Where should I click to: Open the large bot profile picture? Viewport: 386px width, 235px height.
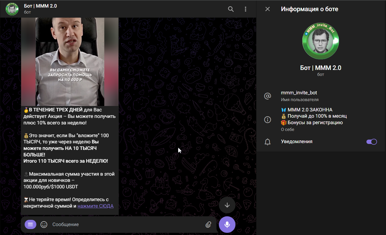[x=321, y=41]
